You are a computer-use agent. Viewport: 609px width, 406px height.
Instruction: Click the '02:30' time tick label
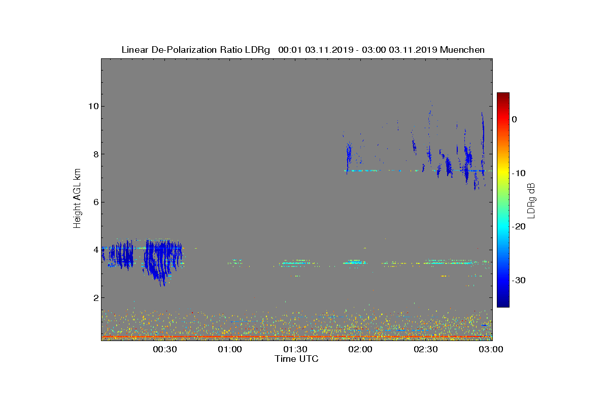(426, 349)
